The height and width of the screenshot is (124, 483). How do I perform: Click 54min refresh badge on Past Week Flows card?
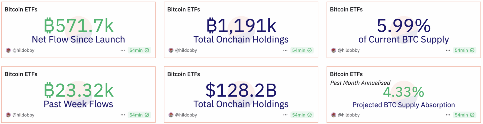tap(139, 115)
